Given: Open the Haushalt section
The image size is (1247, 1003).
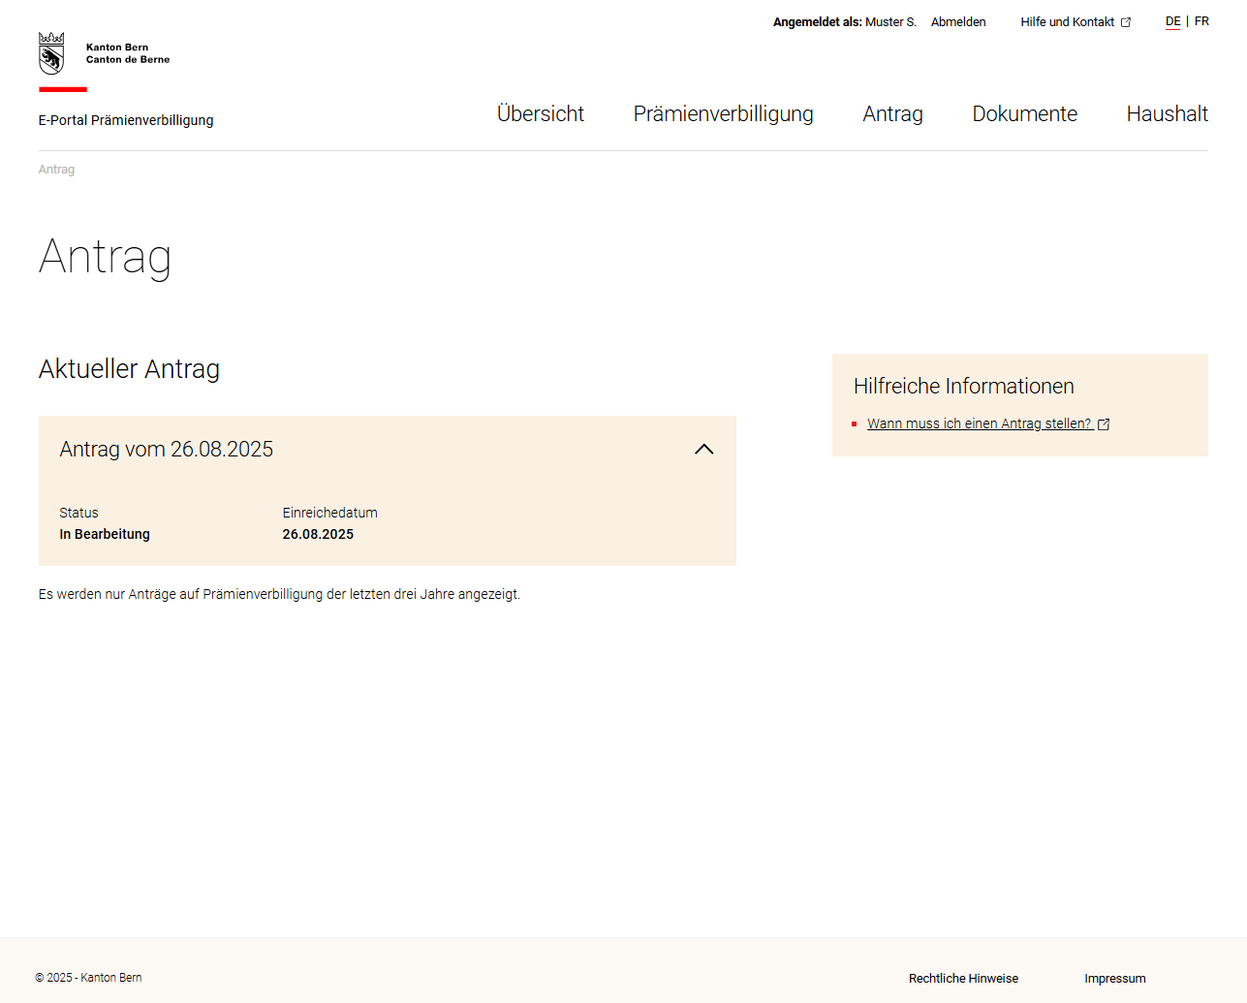Looking at the screenshot, I should (1167, 113).
